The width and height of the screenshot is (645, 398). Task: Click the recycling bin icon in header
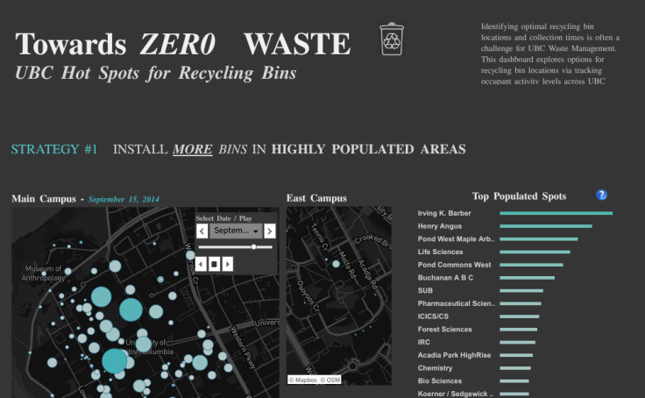coord(392,39)
